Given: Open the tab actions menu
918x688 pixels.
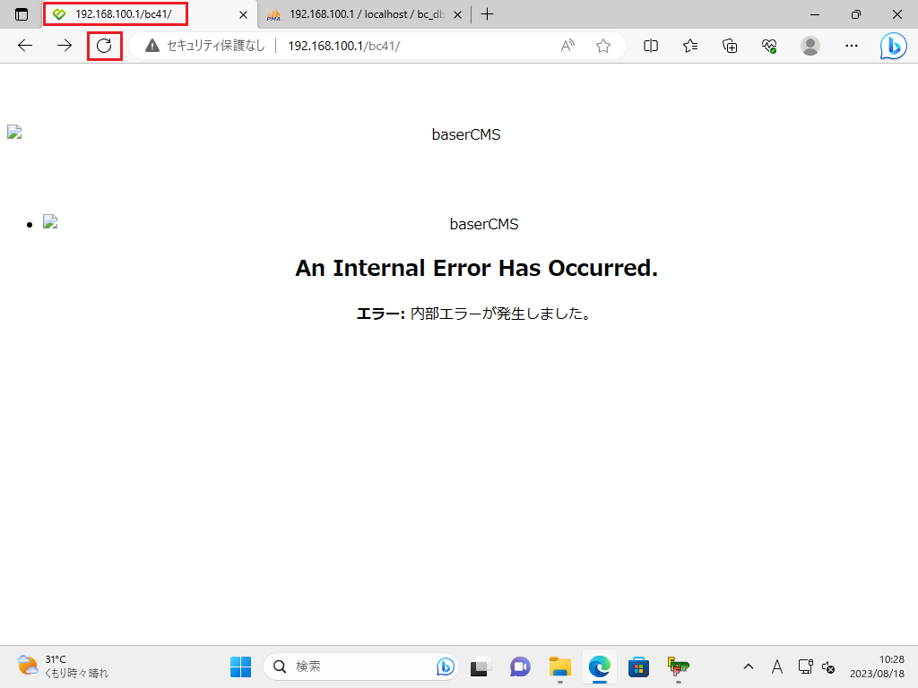Looking at the screenshot, I should 22,14.
